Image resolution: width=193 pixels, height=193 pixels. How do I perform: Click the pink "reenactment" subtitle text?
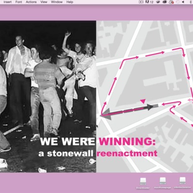tap(127, 153)
